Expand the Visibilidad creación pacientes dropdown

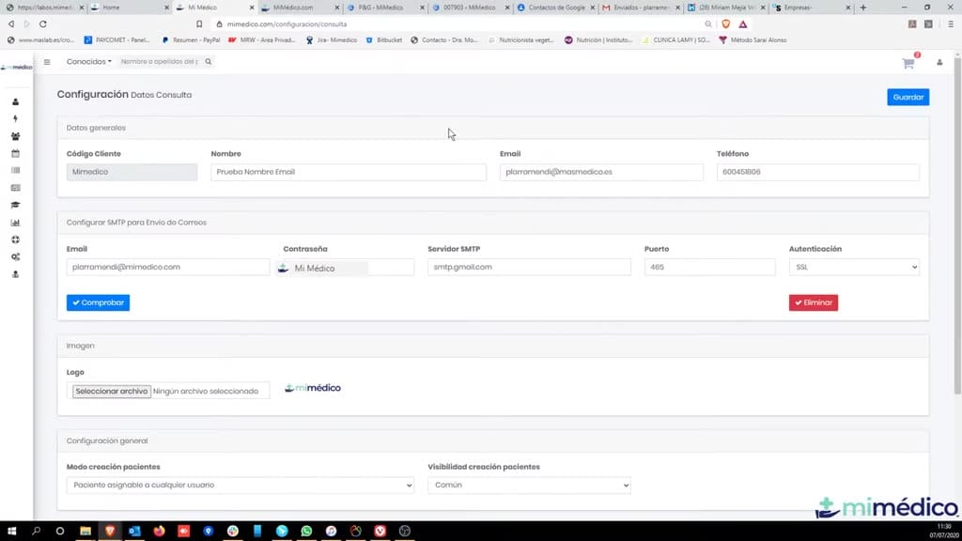pos(529,486)
